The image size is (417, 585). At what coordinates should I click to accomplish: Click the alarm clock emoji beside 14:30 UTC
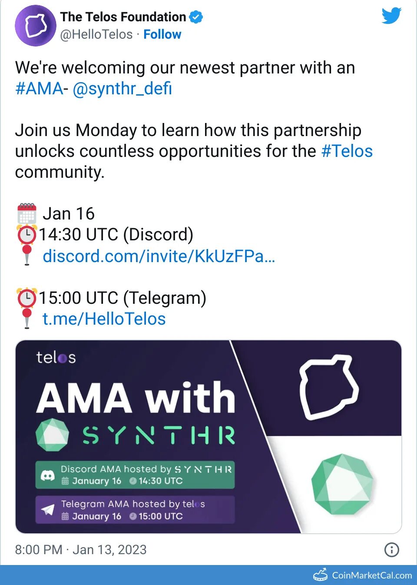point(27,235)
